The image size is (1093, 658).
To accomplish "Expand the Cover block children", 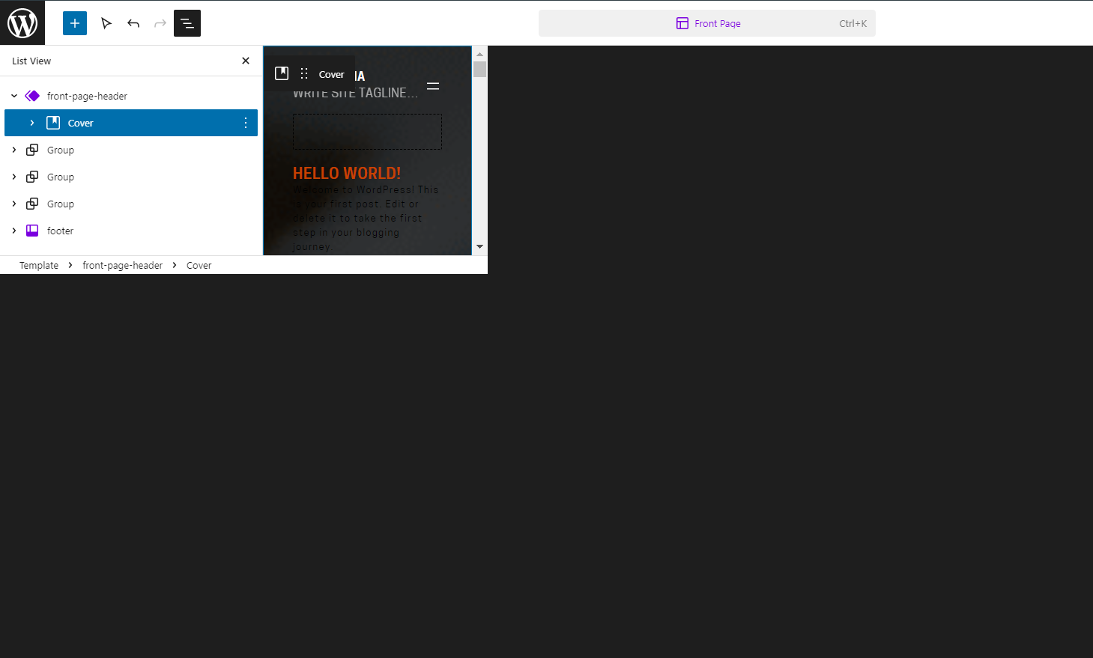I will pyautogui.click(x=31, y=123).
